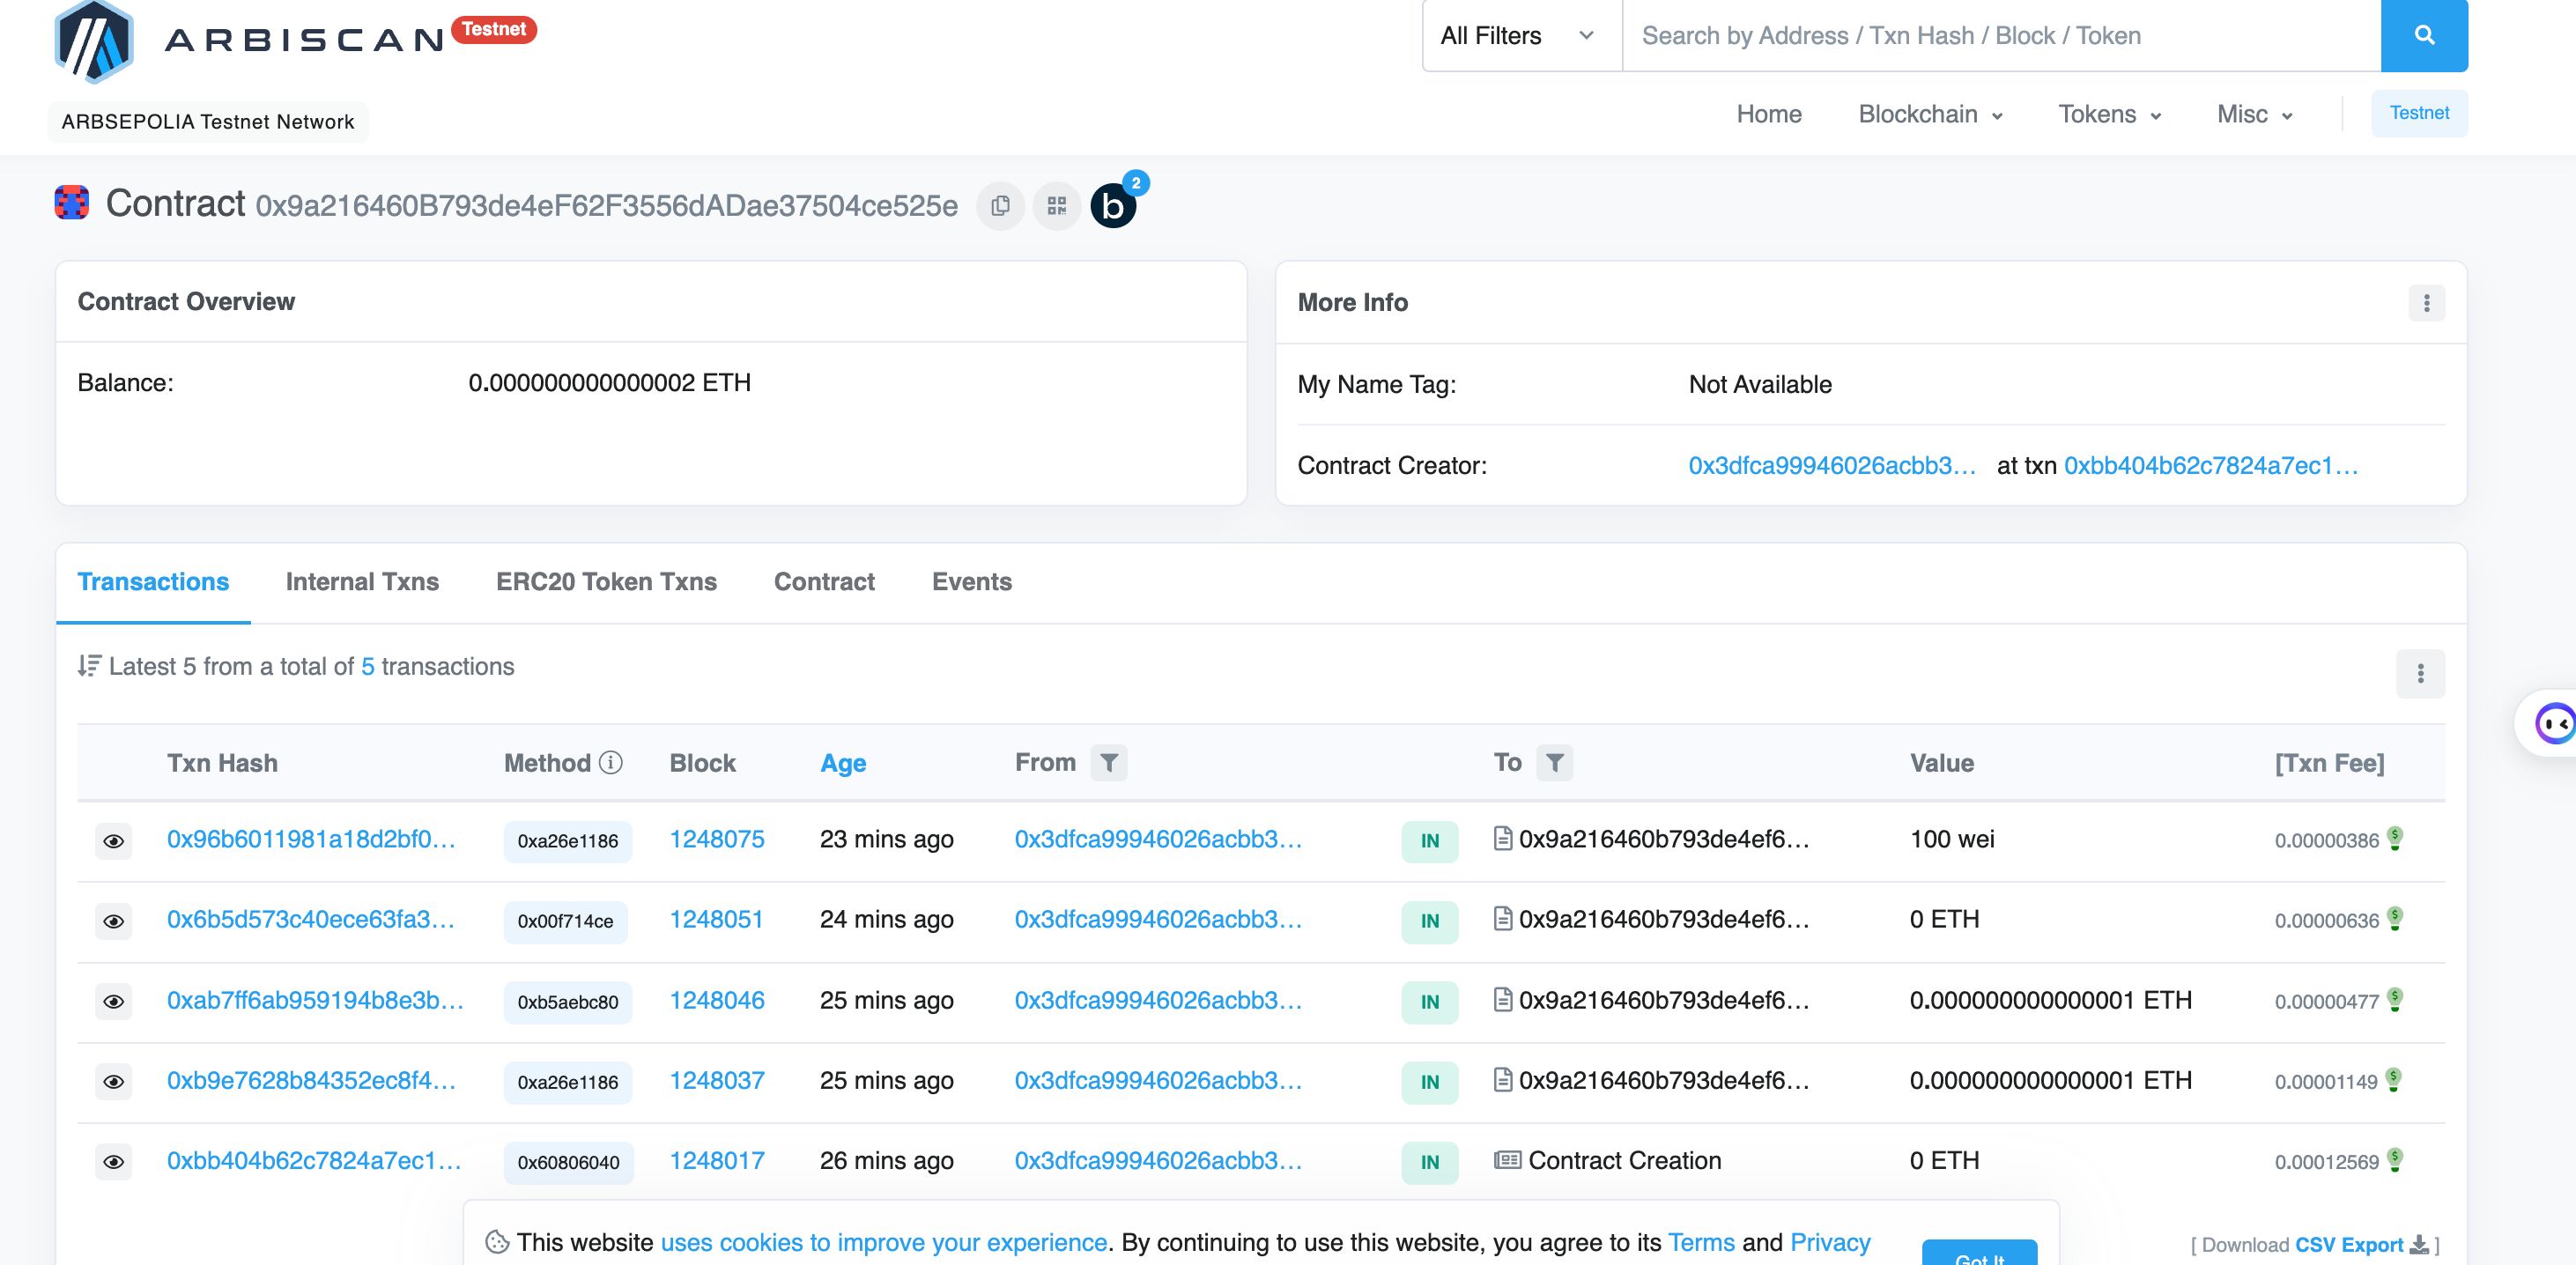Preview transaction 0x96b6011981a18d2bf0 with eye icon
2576x1265 pixels.
point(114,841)
